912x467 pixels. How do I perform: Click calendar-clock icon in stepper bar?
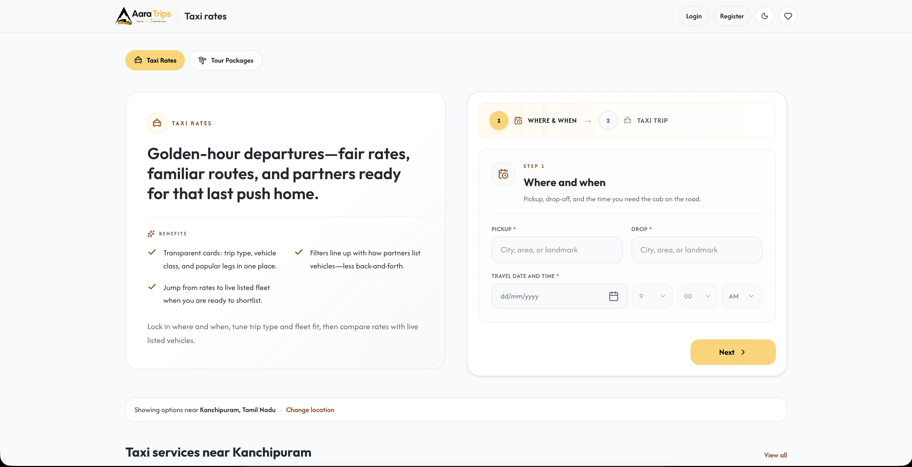click(x=518, y=121)
